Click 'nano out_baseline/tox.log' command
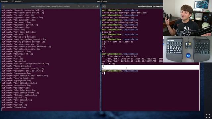Viewport: 212px width, 119px height. [x=119, y=18]
